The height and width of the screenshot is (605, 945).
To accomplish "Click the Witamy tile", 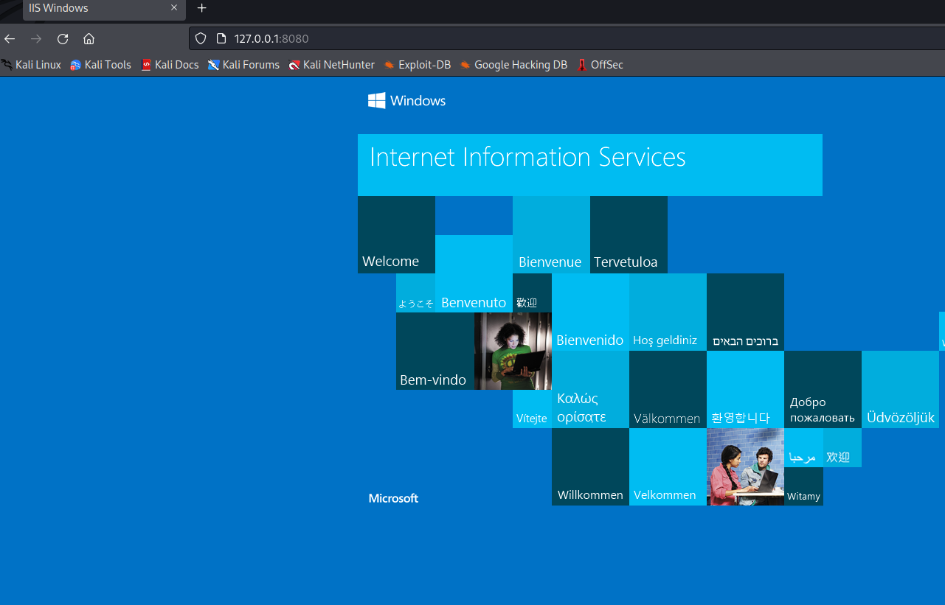I will [803, 486].
